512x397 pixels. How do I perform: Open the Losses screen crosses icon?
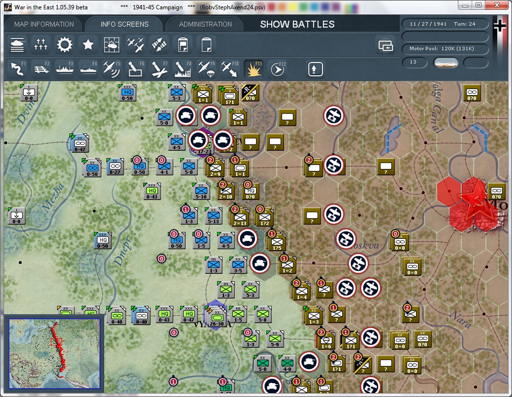coord(41,45)
